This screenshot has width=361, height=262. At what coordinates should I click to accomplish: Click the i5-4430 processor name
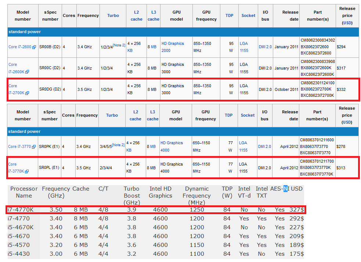point(19,254)
